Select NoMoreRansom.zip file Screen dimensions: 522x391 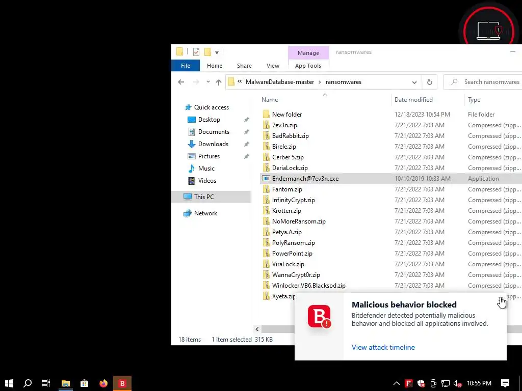299,221
